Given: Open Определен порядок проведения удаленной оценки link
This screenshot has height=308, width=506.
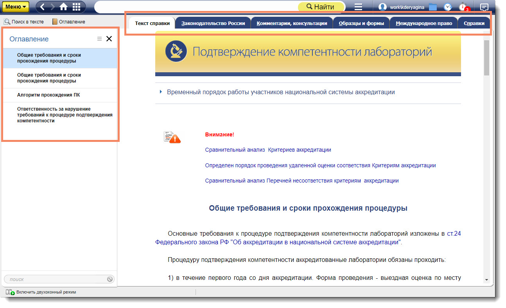Looking at the screenshot, I should coord(320,165).
